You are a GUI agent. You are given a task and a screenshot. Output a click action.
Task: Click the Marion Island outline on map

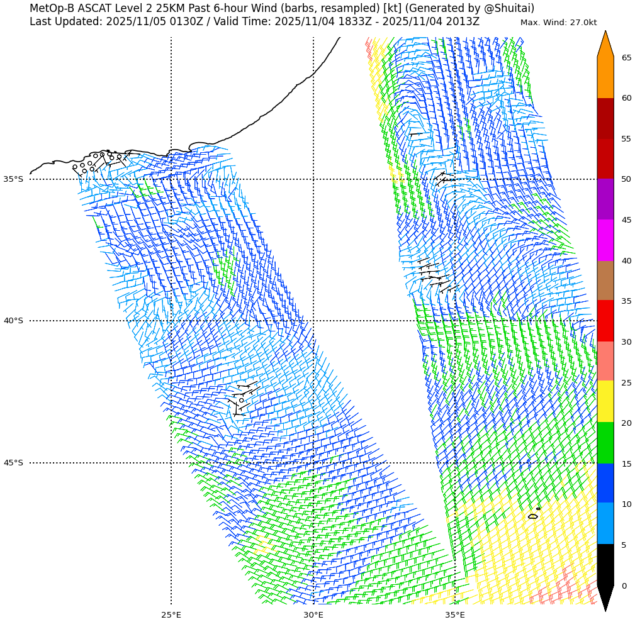[532, 516]
